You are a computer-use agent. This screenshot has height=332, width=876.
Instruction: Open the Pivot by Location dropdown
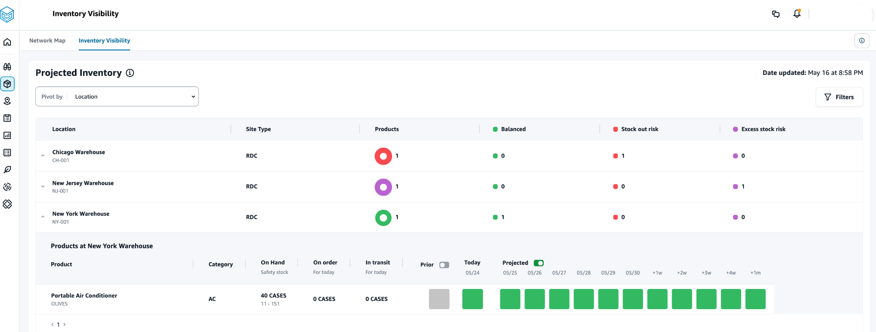coord(117,96)
